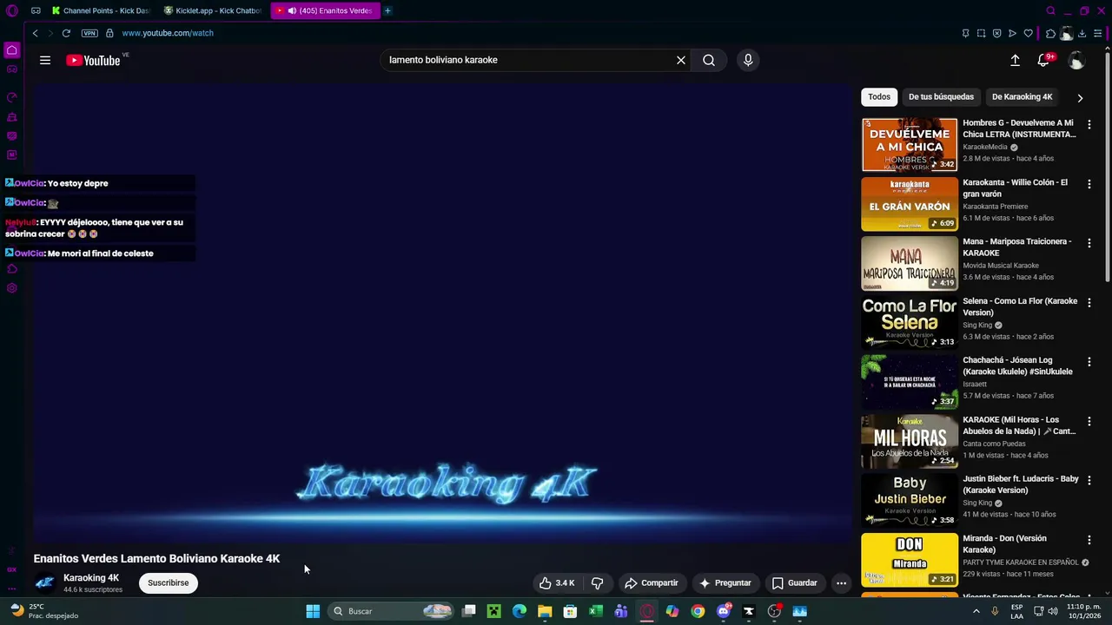Clear the search box text
Screen dimensions: 1112x625
tap(681, 60)
